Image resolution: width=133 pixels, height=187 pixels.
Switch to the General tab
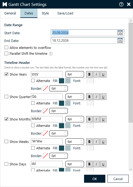pos(10,13)
